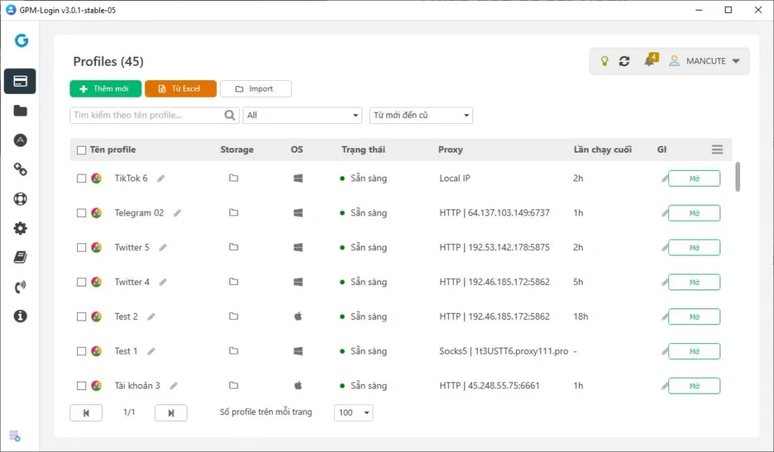Check the Telegram 02 profile checkbox
The image size is (774, 452).
coord(82,213)
